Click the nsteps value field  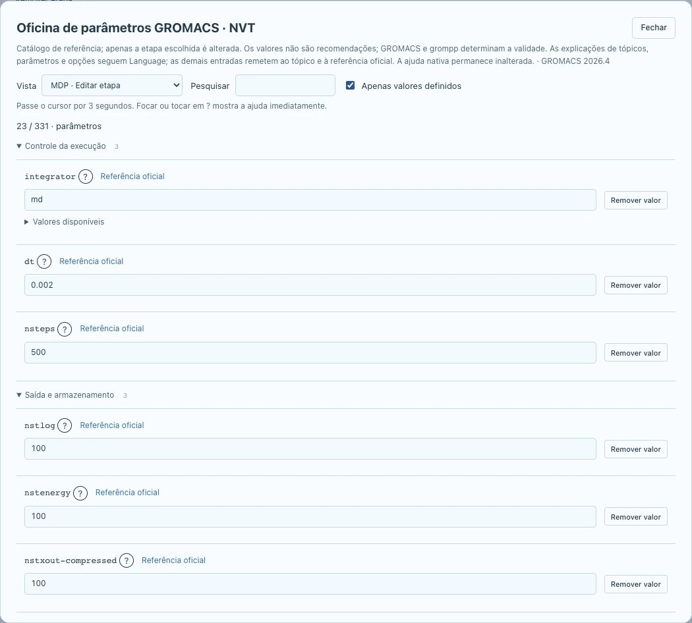pyautogui.click(x=310, y=353)
